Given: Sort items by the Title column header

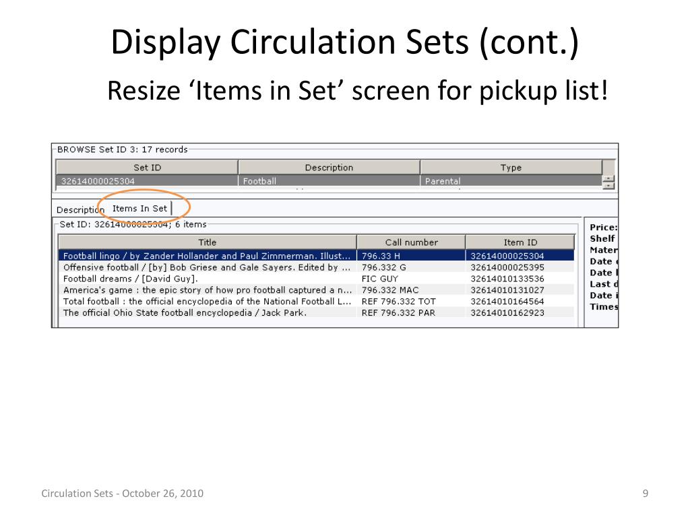Looking at the screenshot, I should pos(208,242).
